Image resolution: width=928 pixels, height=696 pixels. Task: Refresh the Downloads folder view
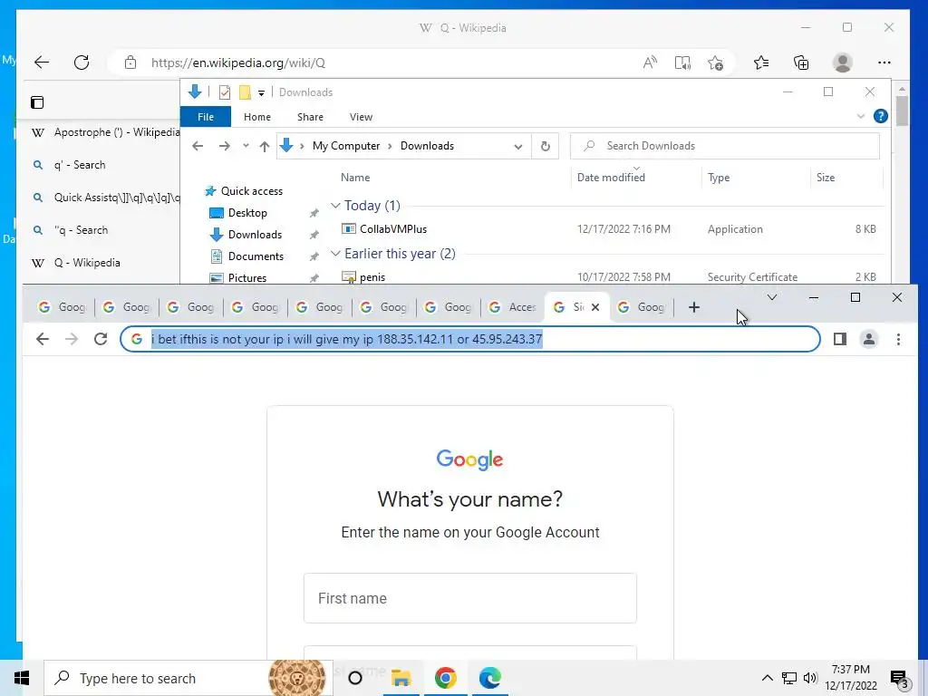(545, 146)
